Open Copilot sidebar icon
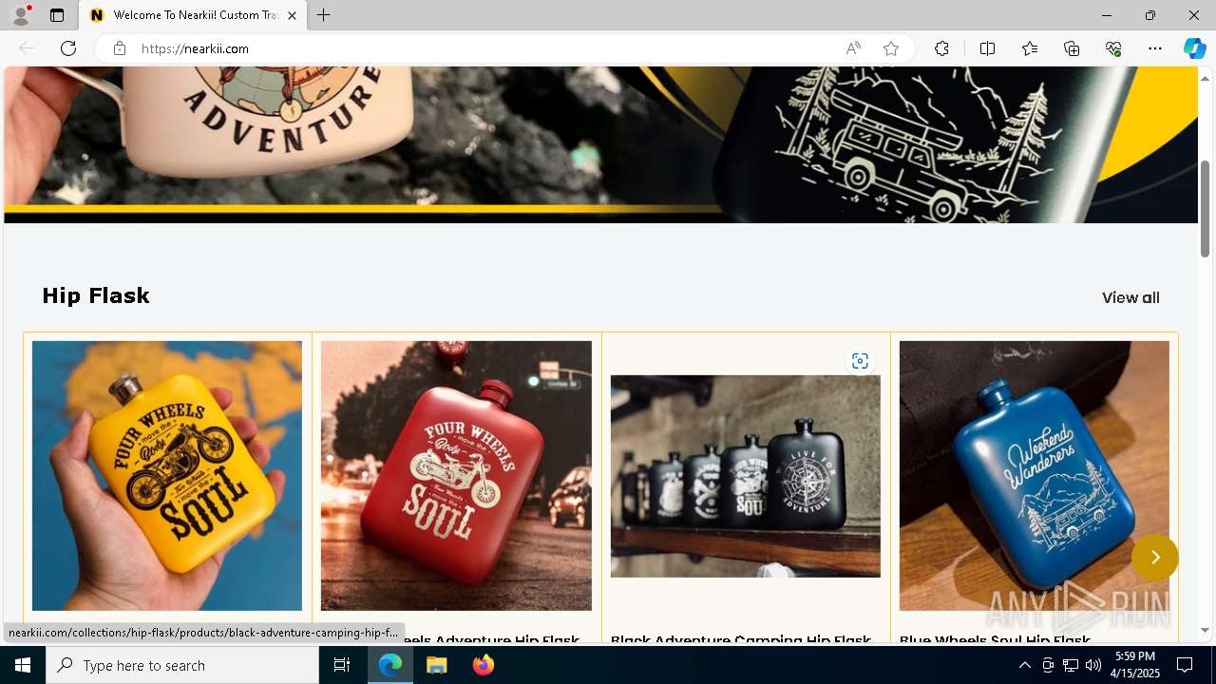This screenshot has width=1216, height=684. tap(1195, 48)
